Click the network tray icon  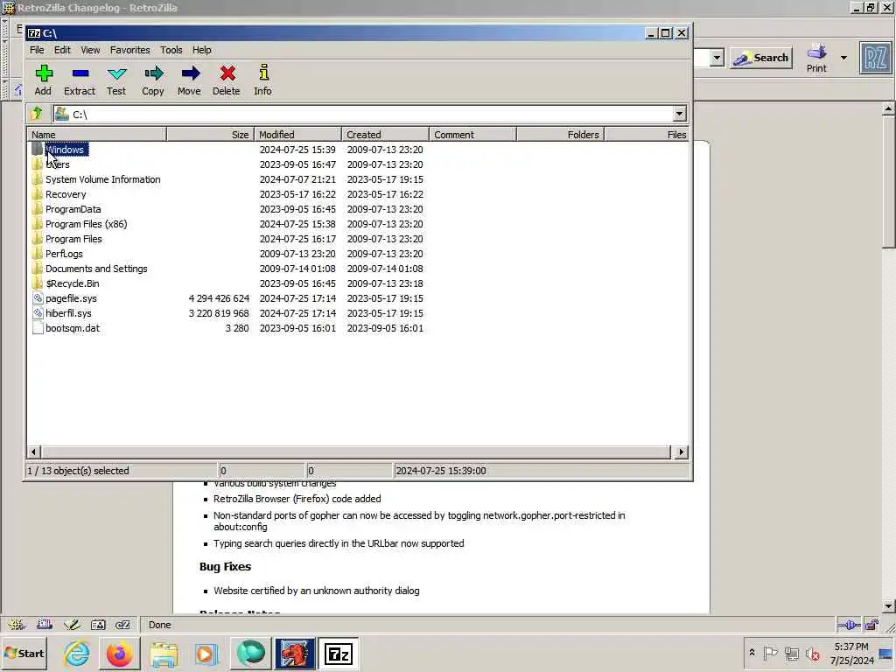tap(791, 653)
